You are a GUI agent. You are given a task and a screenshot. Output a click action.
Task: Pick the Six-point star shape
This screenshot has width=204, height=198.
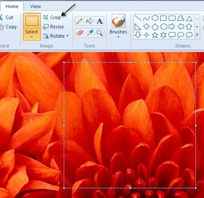click(163, 35)
